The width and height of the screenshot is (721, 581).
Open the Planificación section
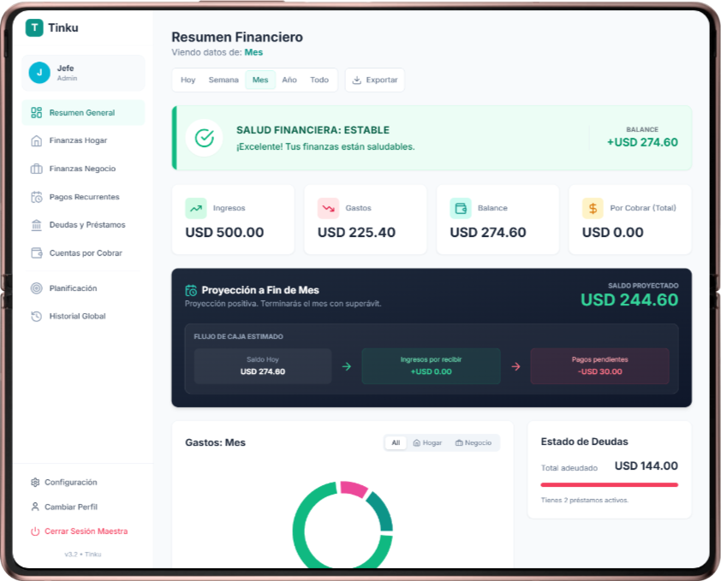tap(83, 288)
